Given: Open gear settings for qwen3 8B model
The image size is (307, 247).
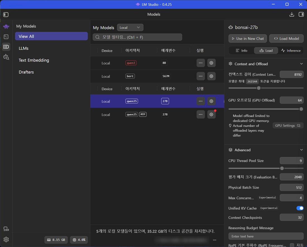Looking at the screenshot, I should pos(211,63).
